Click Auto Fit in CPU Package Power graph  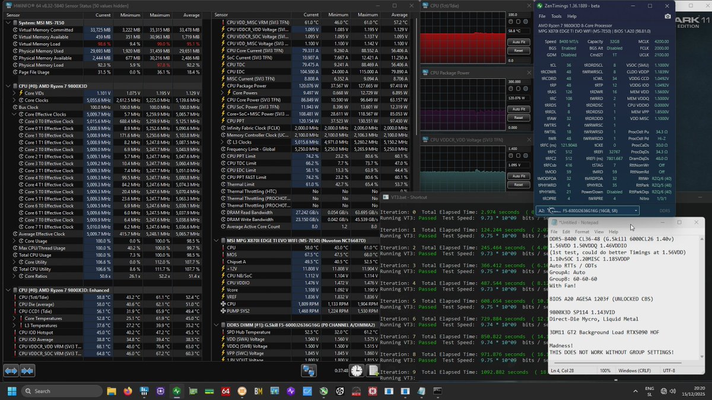coord(519,109)
